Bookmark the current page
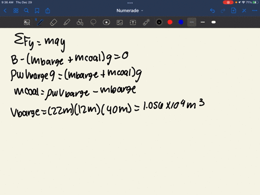260x195 pixels. (37, 11)
